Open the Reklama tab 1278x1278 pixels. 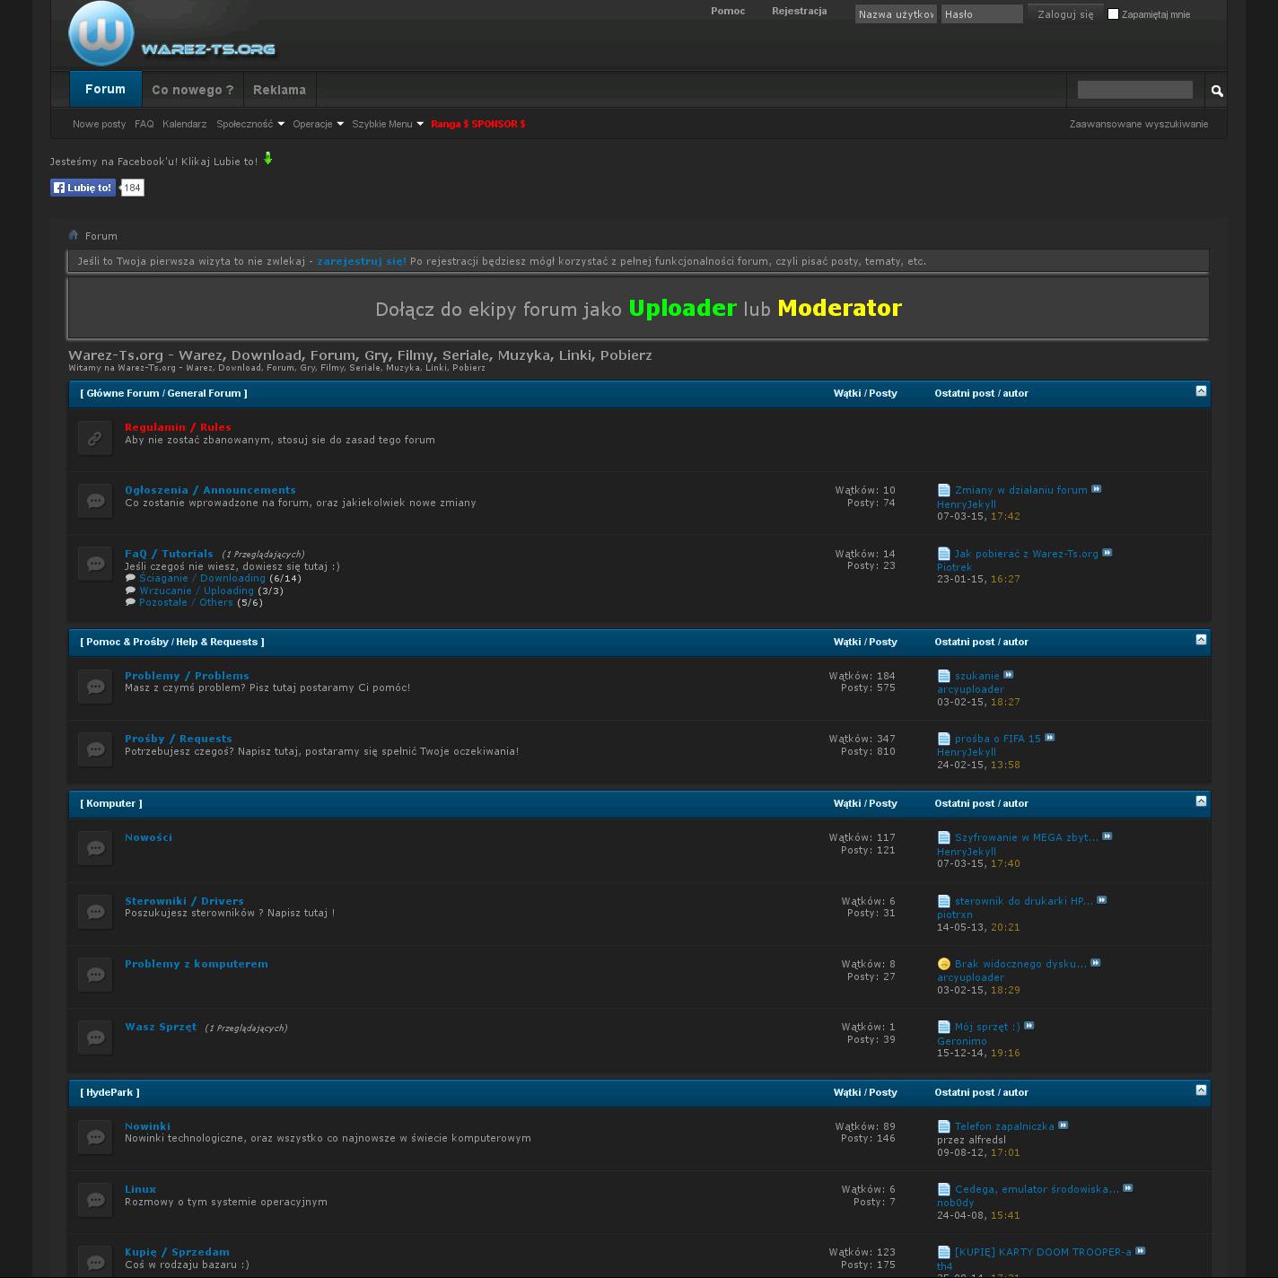(x=279, y=90)
